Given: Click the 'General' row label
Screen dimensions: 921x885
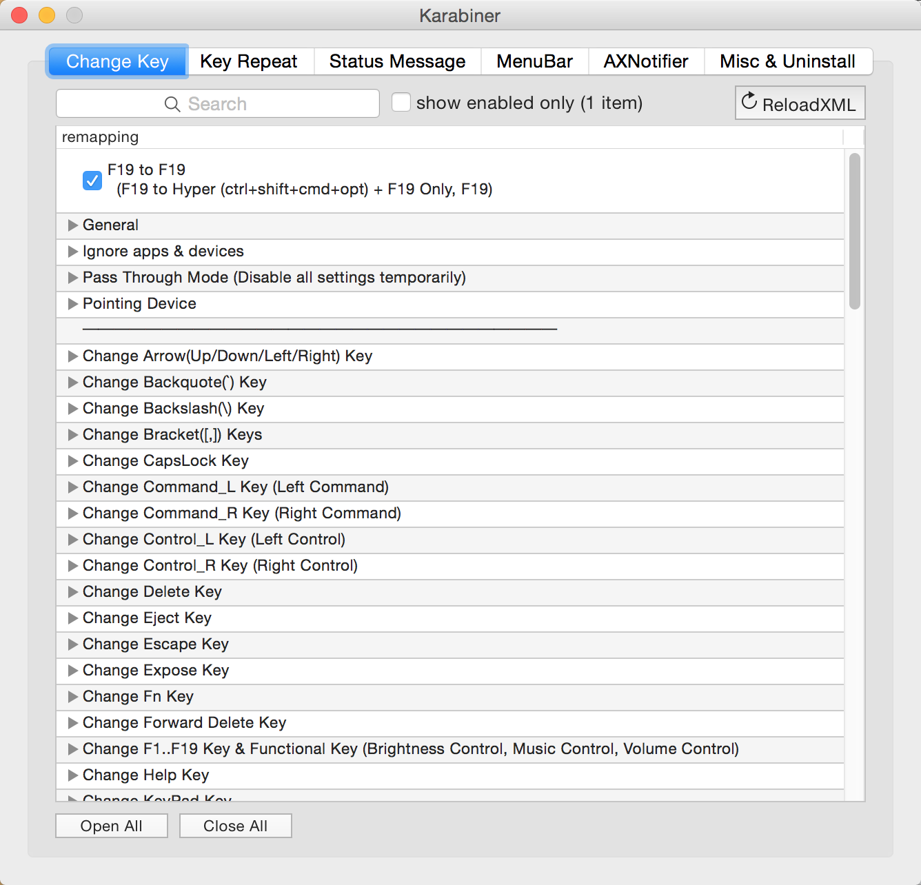Looking at the screenshot, I should (110, 225).
